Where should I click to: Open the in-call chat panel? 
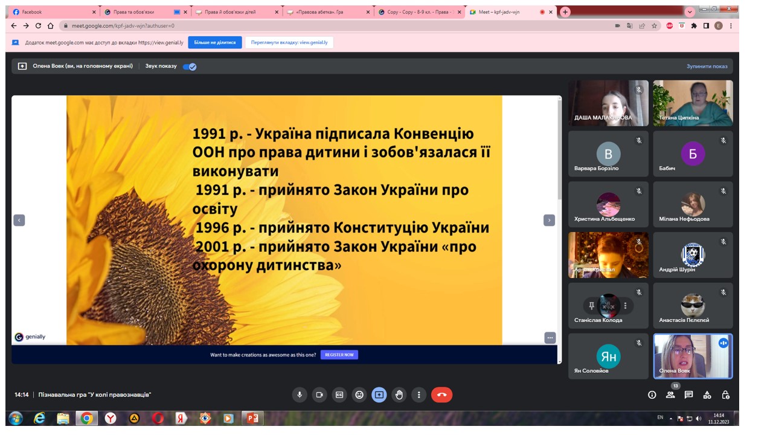[x=688, y=395]
